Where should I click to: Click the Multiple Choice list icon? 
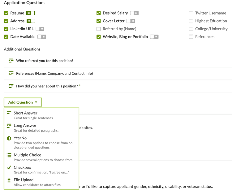(9, 155)
